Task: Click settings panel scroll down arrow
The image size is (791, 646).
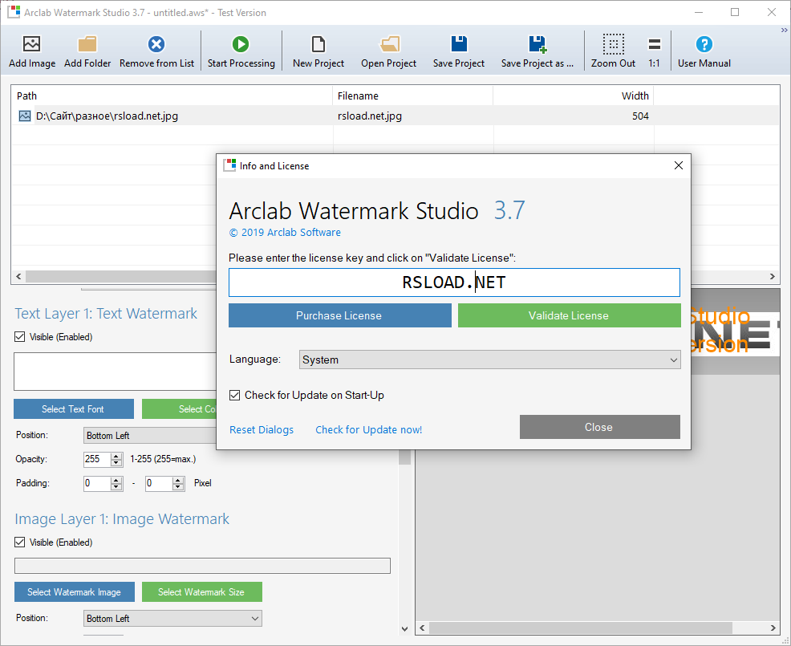Action: click(404, 629)
